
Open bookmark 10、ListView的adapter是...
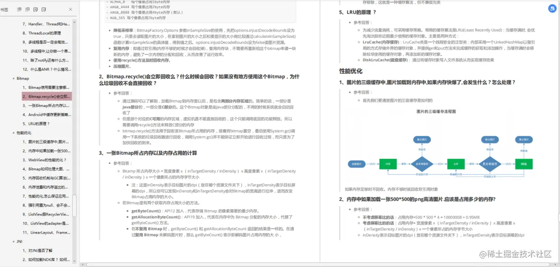47,223
